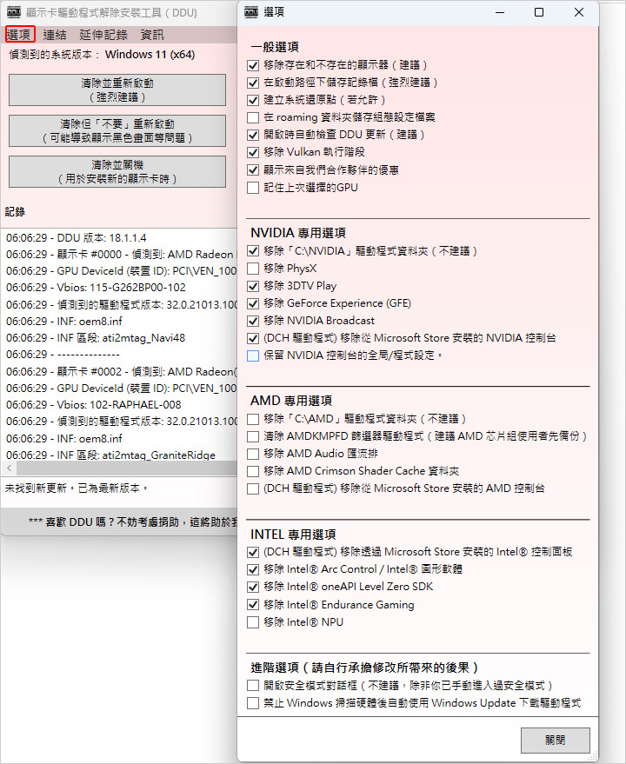Toggle 移除從 Microsoft Store 安裝的 NVIDIA 控制台
626x764 pixels.
(x=252, y=338)
